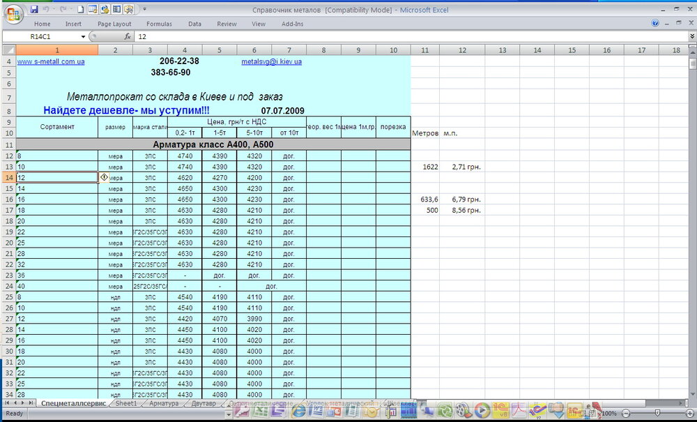Open the Formulas ribbon tab
697x422 pixels.
(x=159, y=24)
